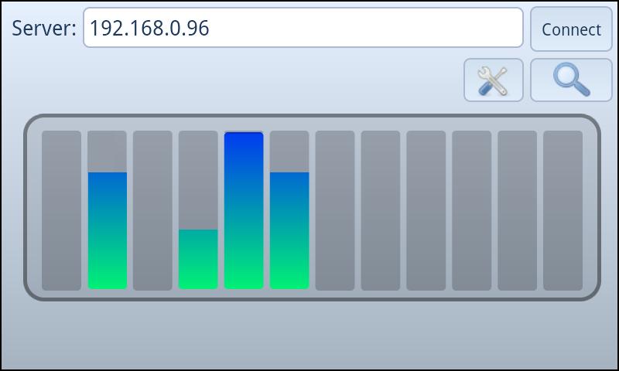This screenshot has width=619, height=371.
Task: Click the ninth bar, which is empty
Action: (x=426, y=210)
